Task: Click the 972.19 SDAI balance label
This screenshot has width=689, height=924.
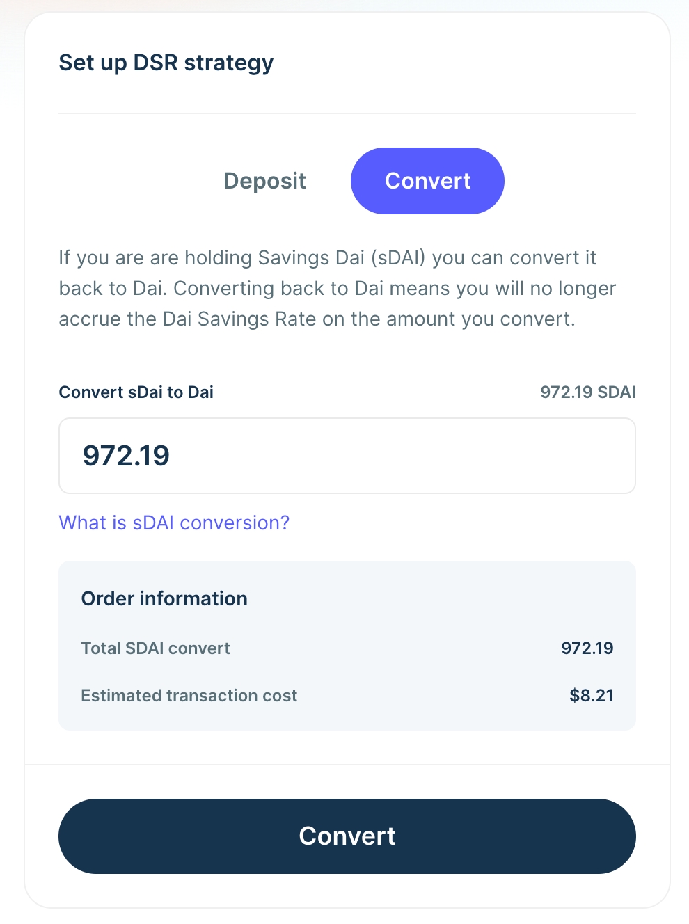Action: pyautogui.click(x=587, y=392)
